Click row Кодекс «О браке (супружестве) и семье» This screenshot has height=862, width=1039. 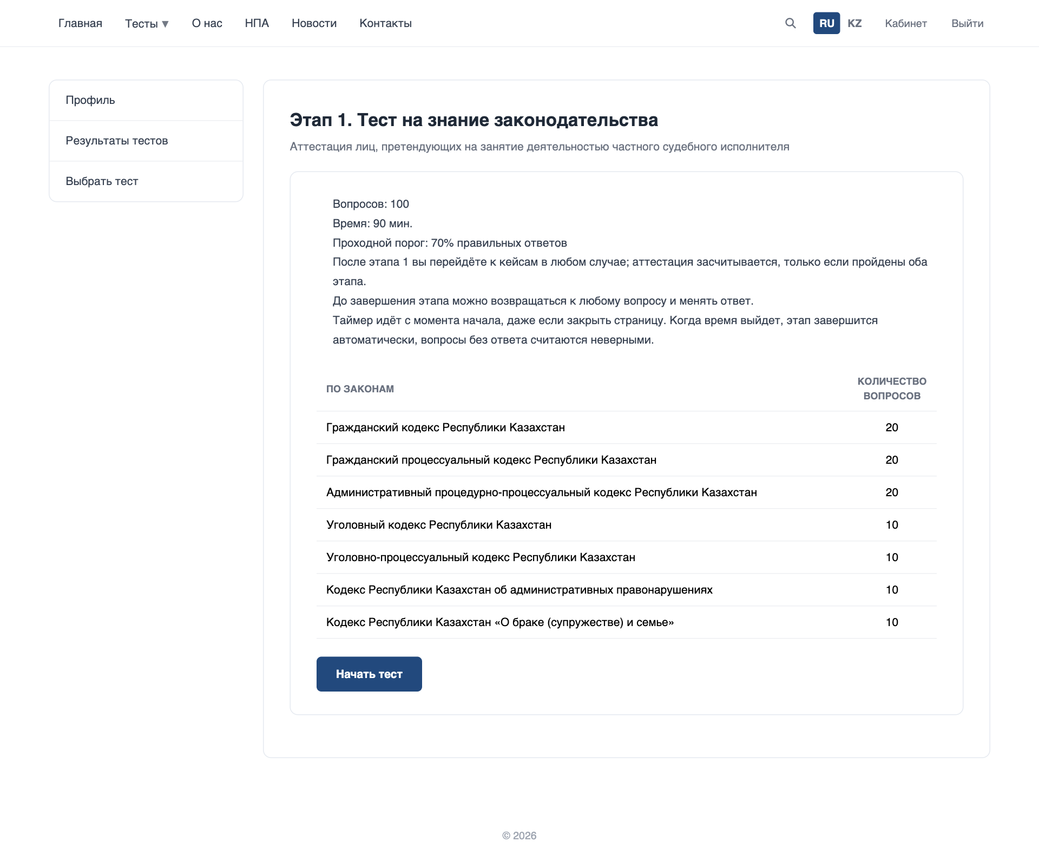[x=627, y=622]
